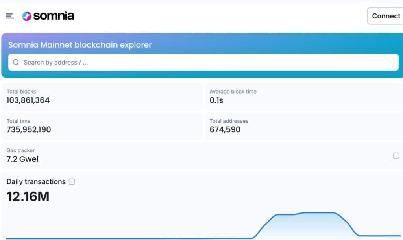Click the Total txns value 735,952,190

click(29, 129)
